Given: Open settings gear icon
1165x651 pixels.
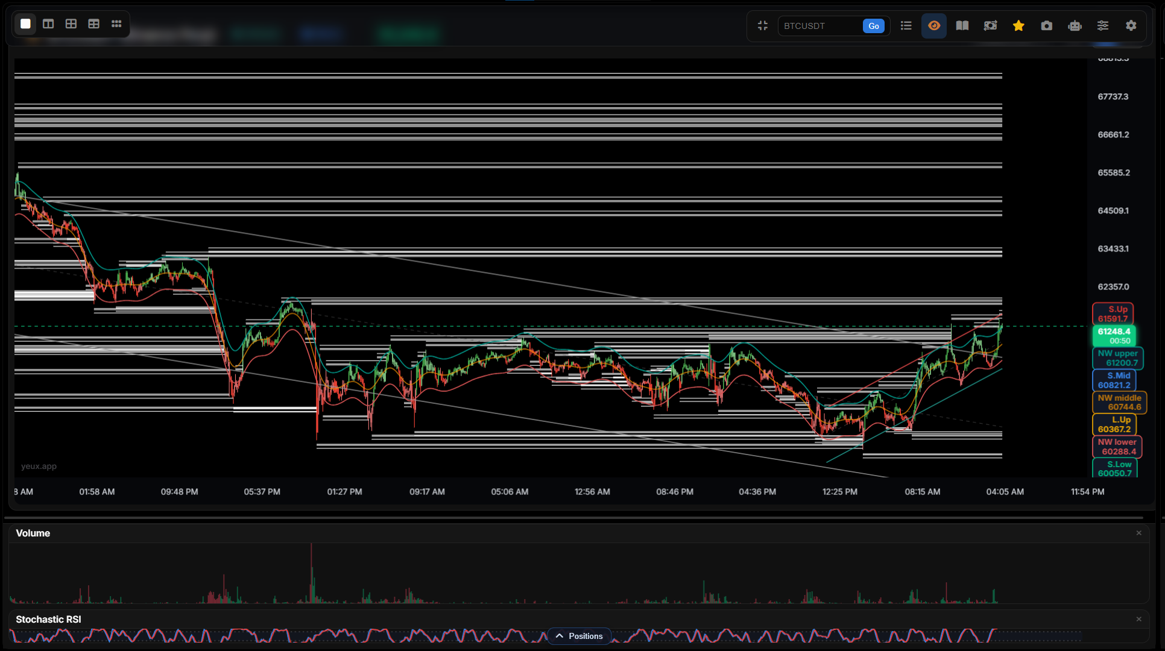Looking at the screenshot, I should 1131,25.
